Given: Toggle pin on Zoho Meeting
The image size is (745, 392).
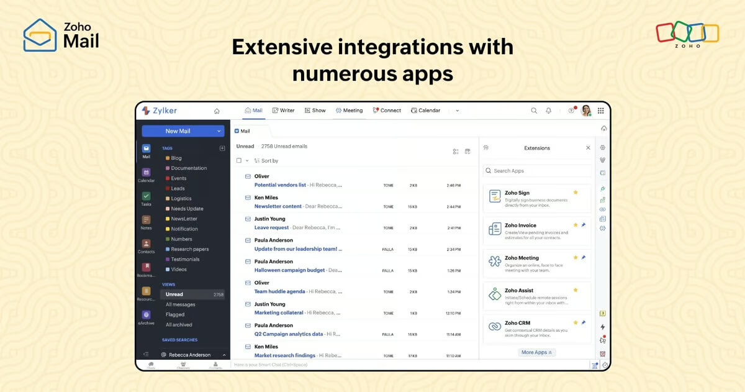Looking at the screenshot, I should pos(583,257).
